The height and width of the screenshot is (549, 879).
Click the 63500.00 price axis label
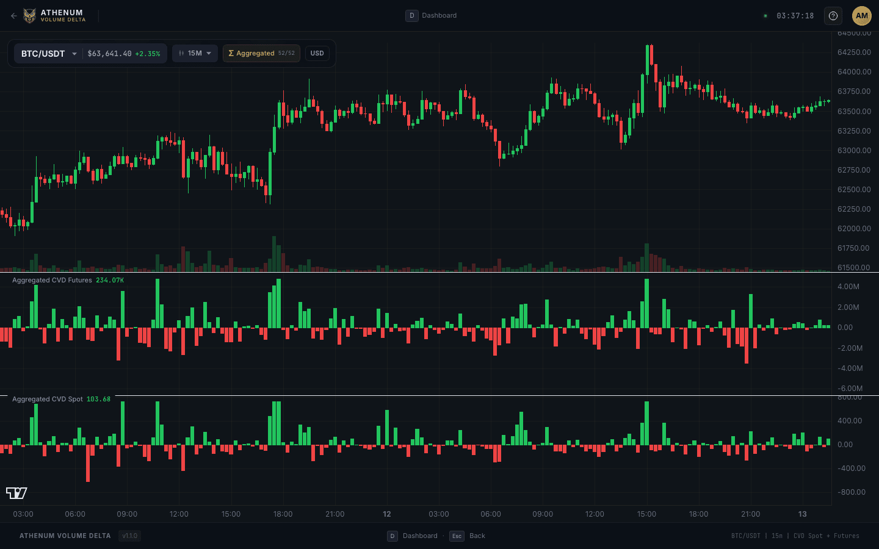pyautogui.click(x=854, y=112)
